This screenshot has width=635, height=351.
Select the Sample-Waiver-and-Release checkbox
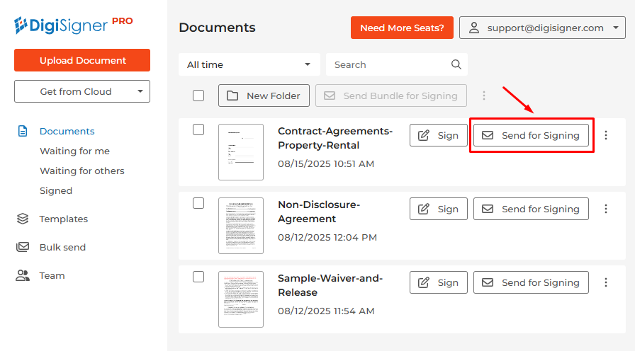198,277
